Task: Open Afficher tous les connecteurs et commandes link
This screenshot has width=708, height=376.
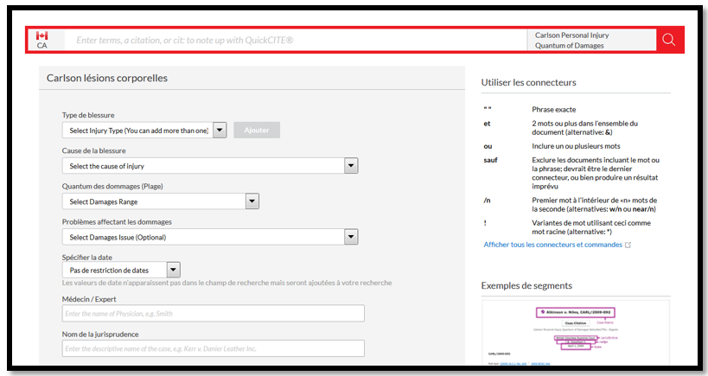Action: click(x=552, y=245)
